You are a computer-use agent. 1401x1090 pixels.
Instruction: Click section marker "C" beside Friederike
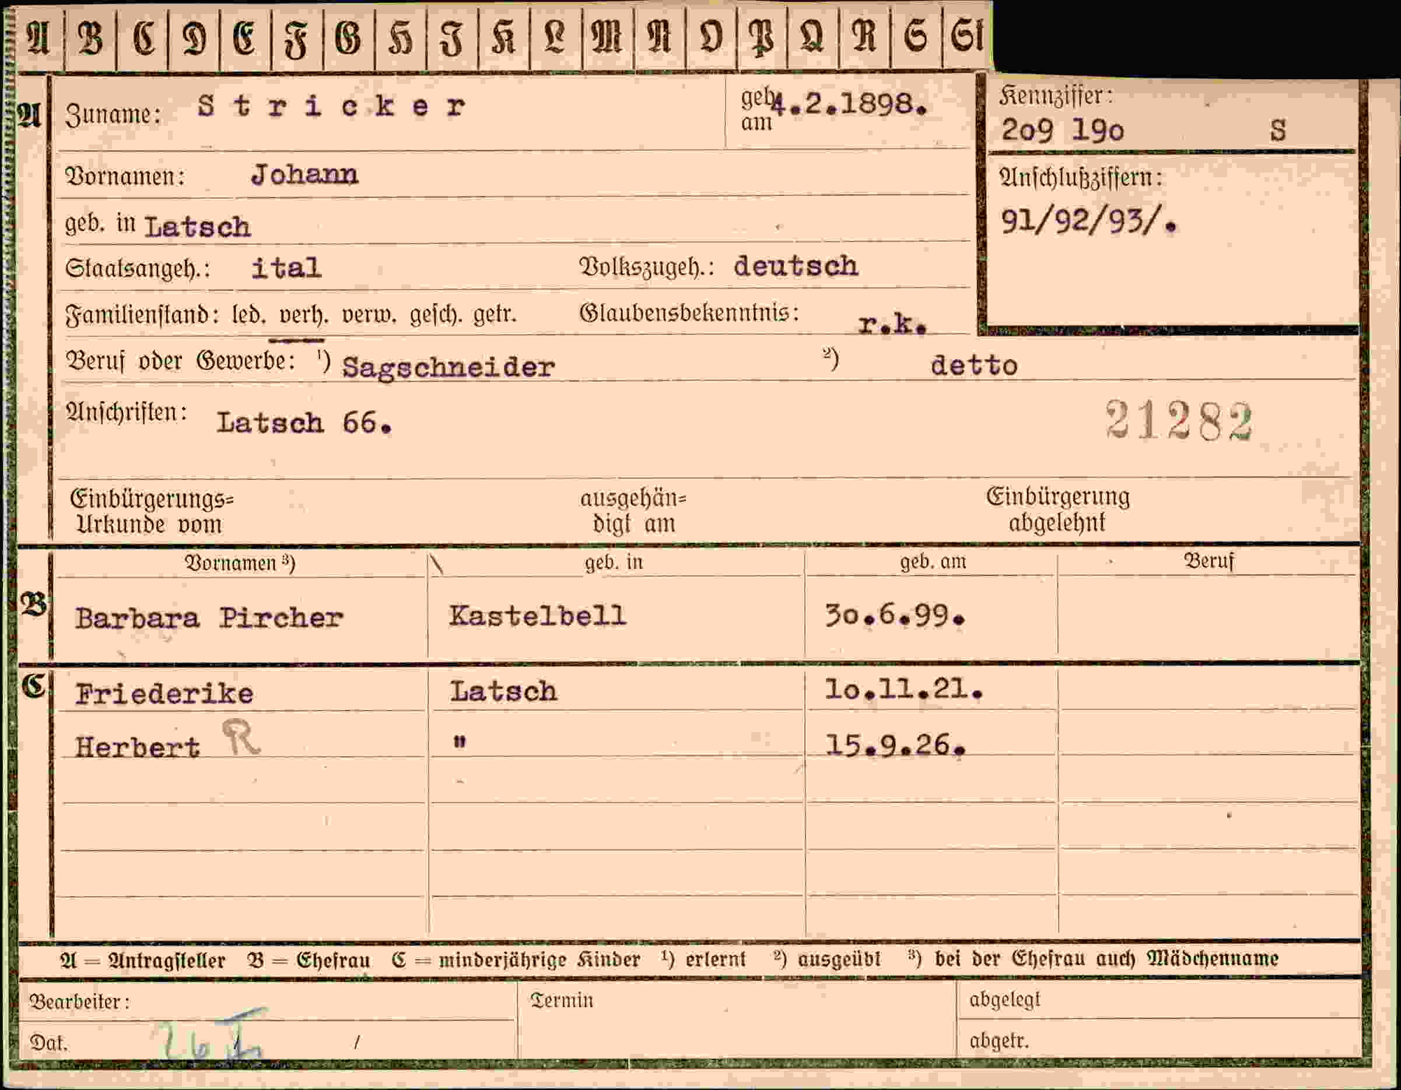coord(33,685)
